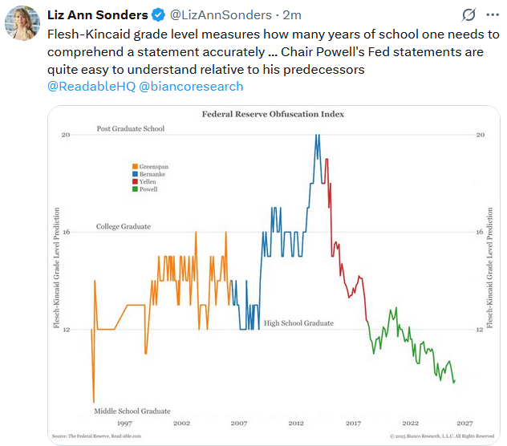Click the blue verified checkmark badge
Screen dimensions: 507x446
tap(159, 15)
